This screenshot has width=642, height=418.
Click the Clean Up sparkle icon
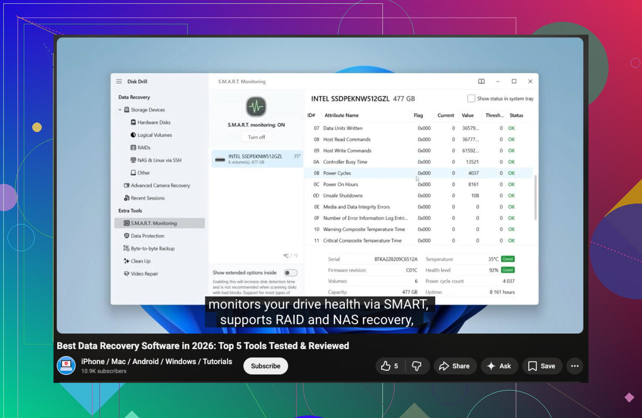(x=127, y=261)
